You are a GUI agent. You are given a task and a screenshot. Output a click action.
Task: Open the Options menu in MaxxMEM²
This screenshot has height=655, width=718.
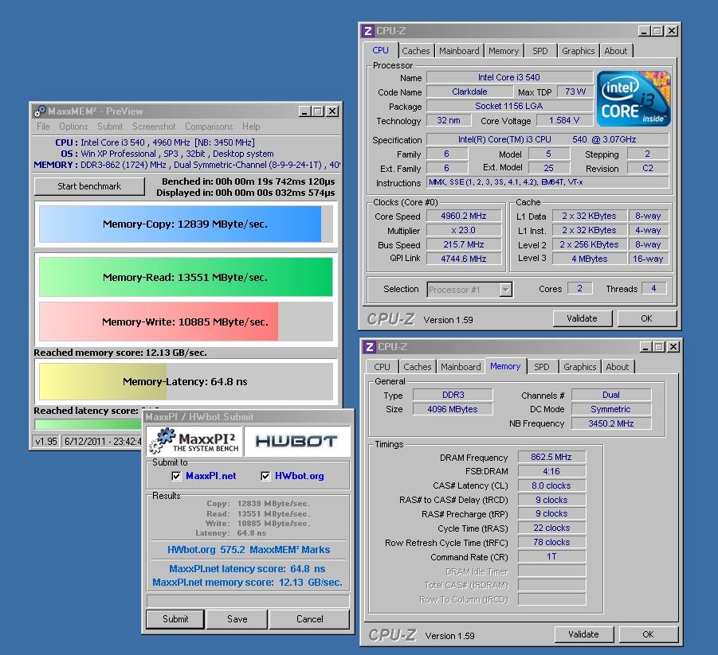(73, 127)
